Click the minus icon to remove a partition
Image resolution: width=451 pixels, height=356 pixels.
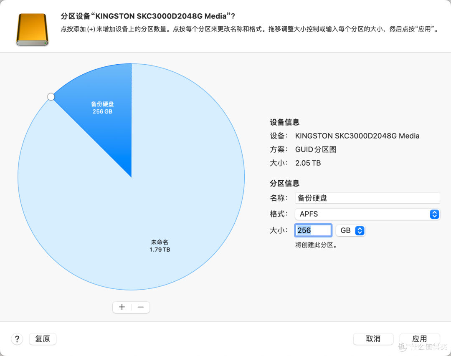coord(140,307)
